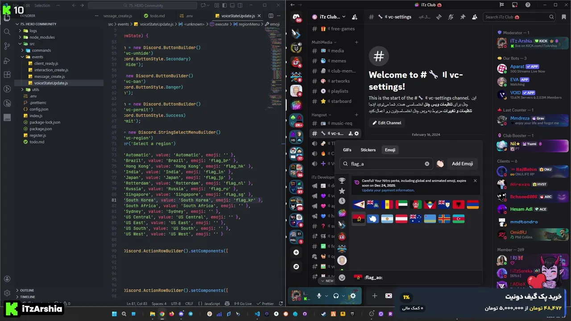This screenshot has width=571, height=321.
Task: Jump to Favorites star emoji category
Action: point(342,190)
